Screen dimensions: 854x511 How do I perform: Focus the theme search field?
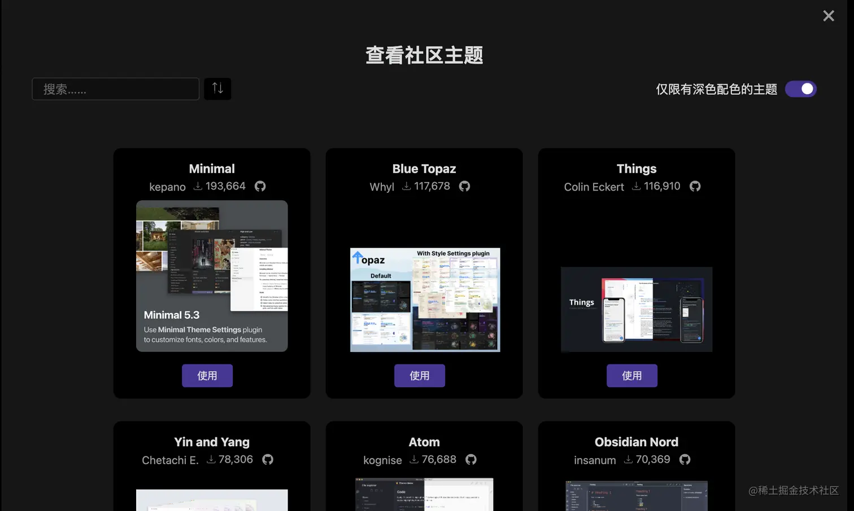pyautogui.click(x=116, y=89)
